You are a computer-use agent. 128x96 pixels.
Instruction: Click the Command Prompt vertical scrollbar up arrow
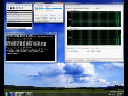56,36
